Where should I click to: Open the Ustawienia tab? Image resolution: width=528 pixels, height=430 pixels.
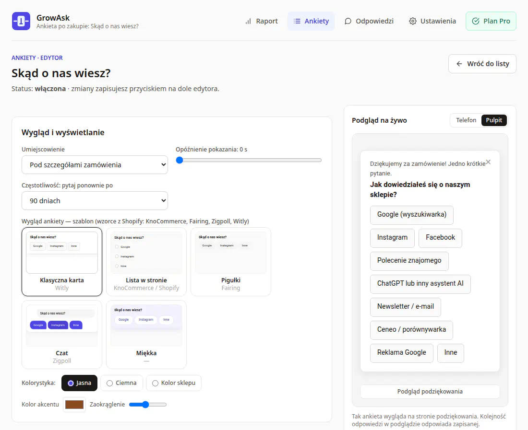pos(432,21)
